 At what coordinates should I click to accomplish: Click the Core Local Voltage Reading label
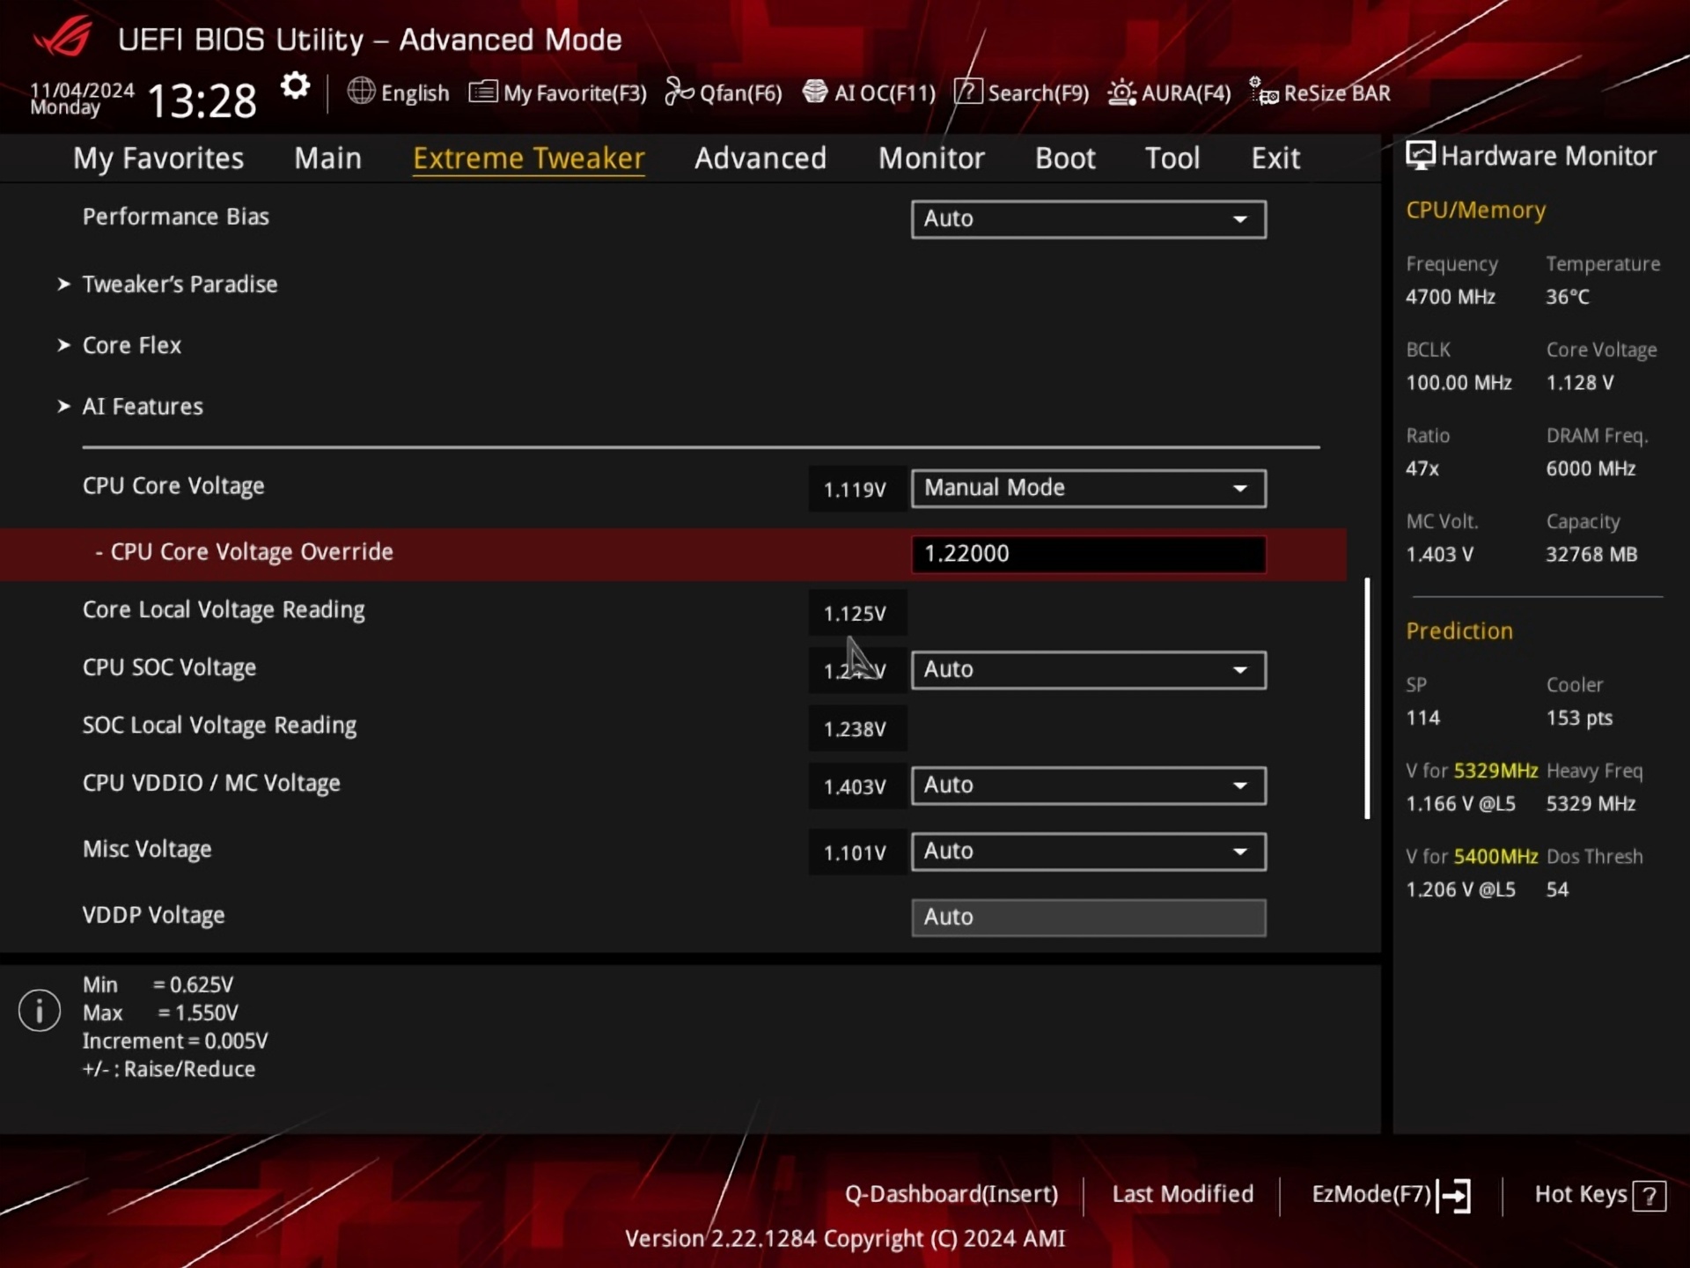coord(224,610)
